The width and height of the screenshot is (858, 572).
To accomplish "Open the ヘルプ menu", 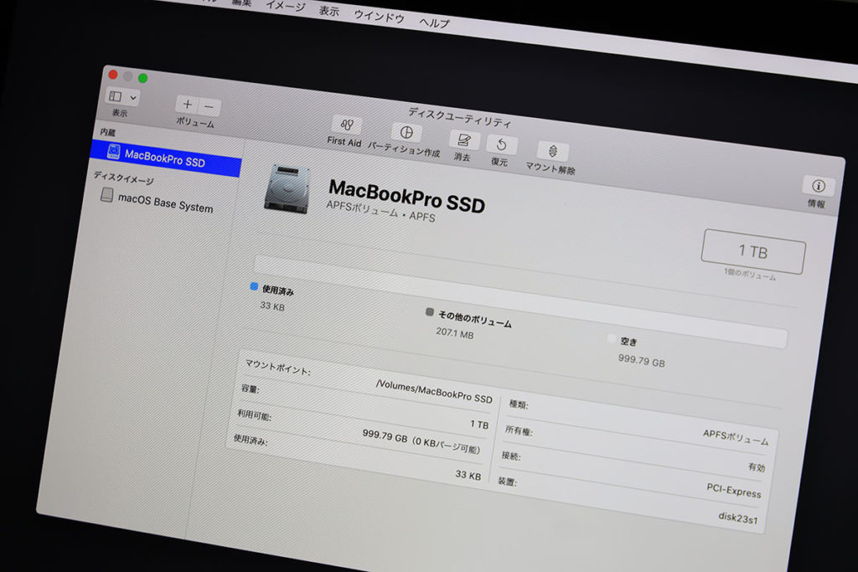I will [434, 23].
